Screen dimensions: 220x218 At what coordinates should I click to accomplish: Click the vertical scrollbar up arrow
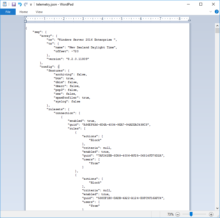coord(217,25)
